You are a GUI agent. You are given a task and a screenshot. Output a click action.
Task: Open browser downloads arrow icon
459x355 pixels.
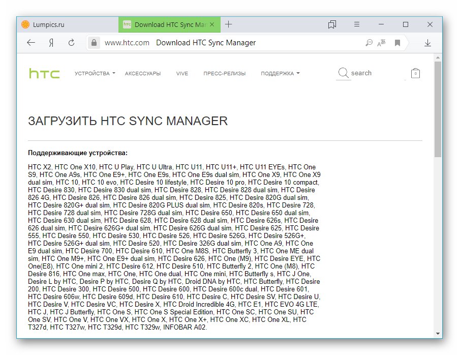[427, 43]
